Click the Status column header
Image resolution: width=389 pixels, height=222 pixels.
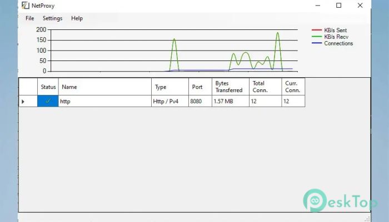[x=48, y=87]
